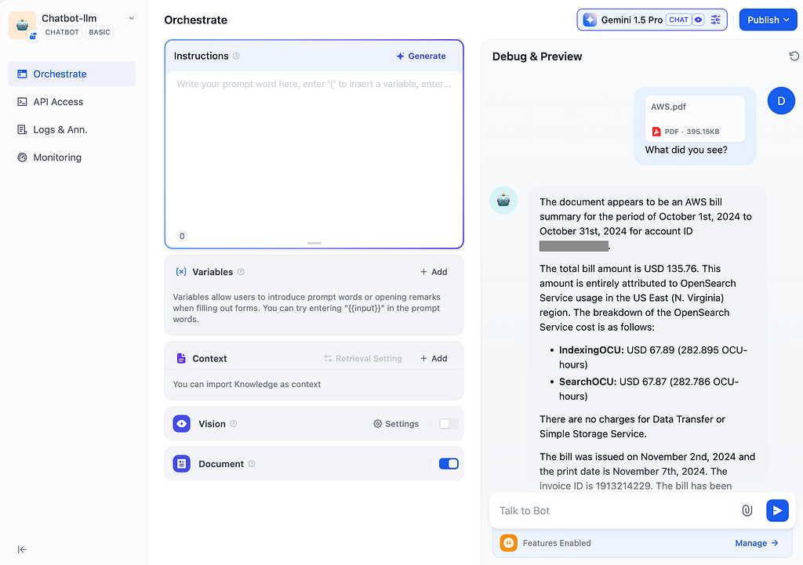Send the message with the arrow button
Screen dimensions: 803x565
(x=776, y=510)
